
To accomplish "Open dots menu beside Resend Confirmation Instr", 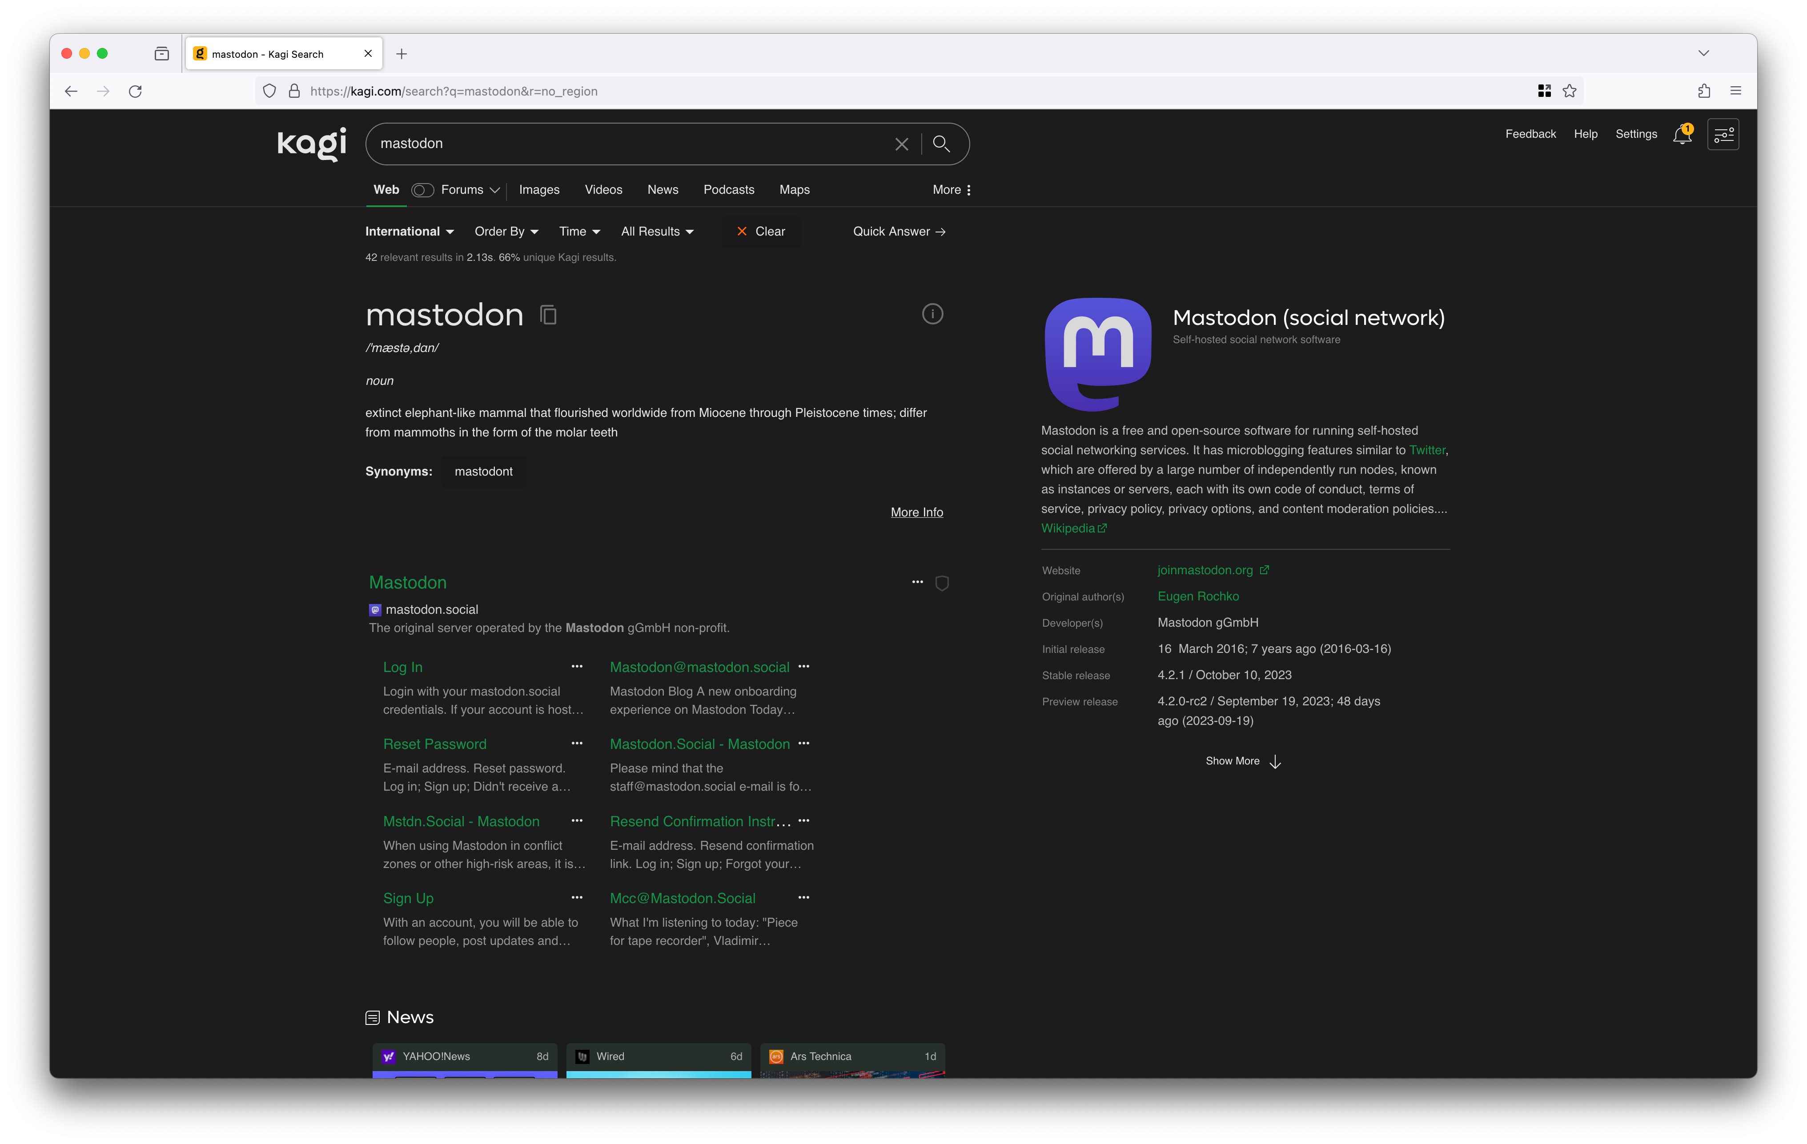I will (x=804, y=821).
